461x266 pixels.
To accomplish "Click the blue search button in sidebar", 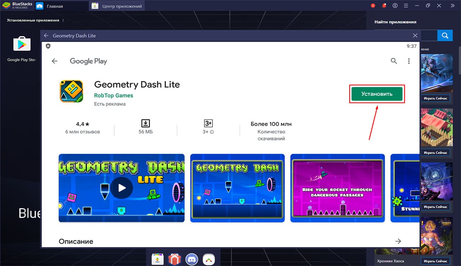I will tap(445, 35).
